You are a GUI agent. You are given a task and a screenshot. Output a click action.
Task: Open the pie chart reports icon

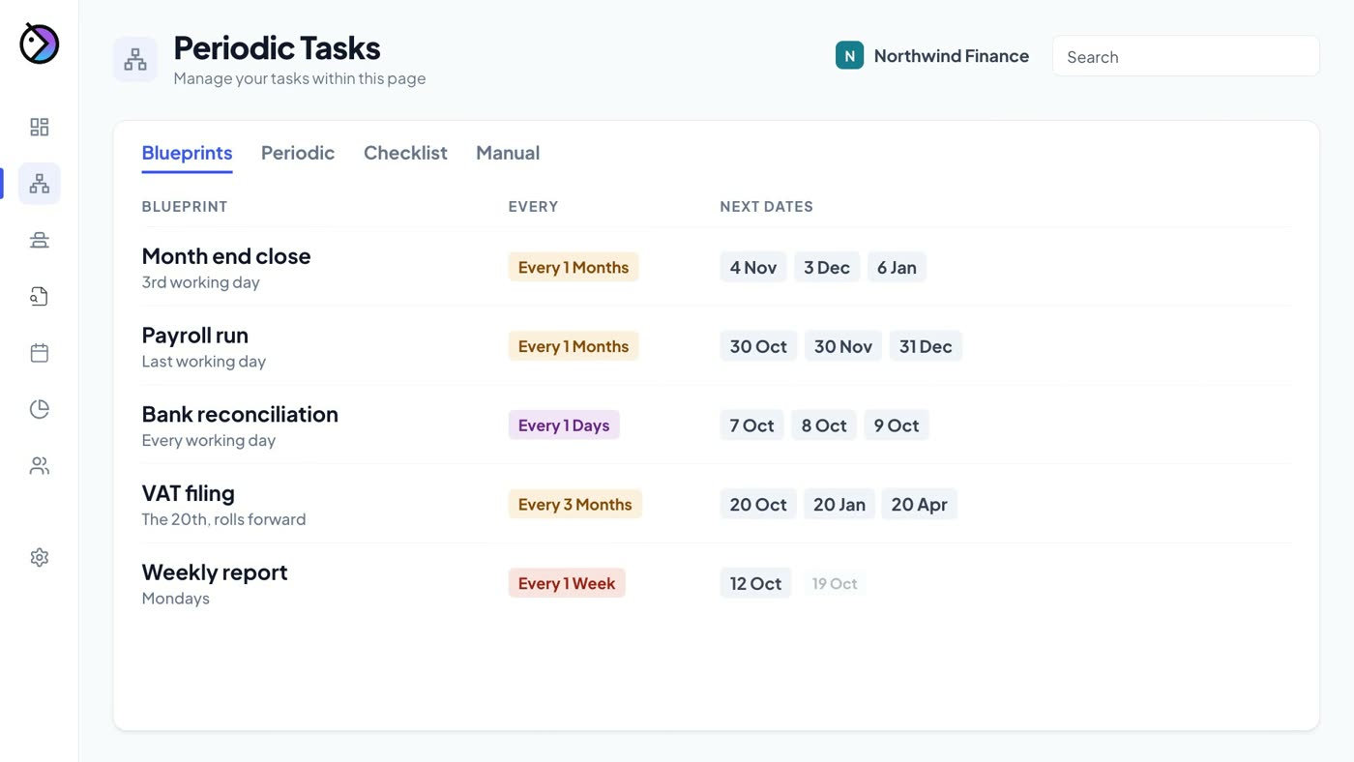(x=40, y=409)
